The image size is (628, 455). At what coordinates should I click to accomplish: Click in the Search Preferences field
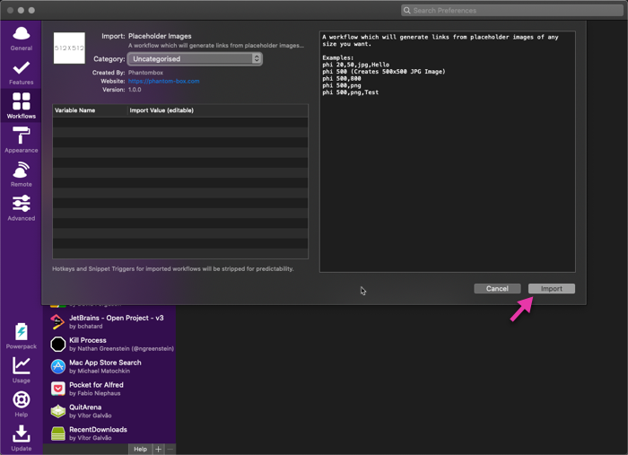point(512,11)
